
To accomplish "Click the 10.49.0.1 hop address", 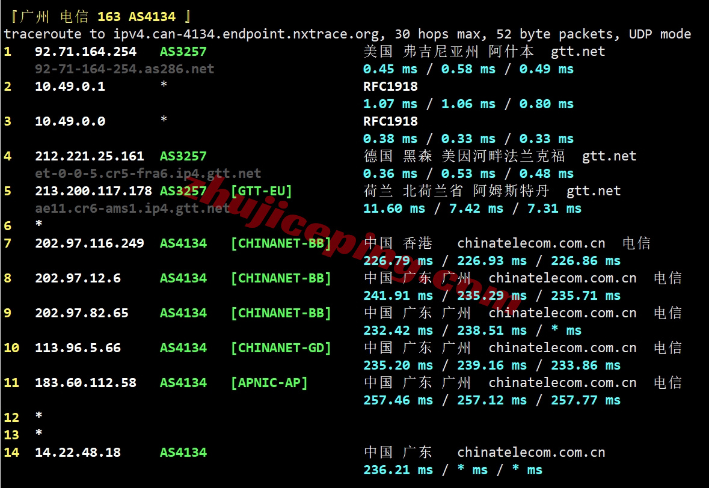I will click(70, 87).
